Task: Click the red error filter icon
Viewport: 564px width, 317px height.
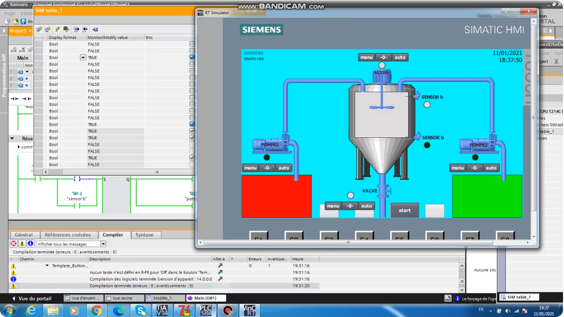Action: coord(14,244)
